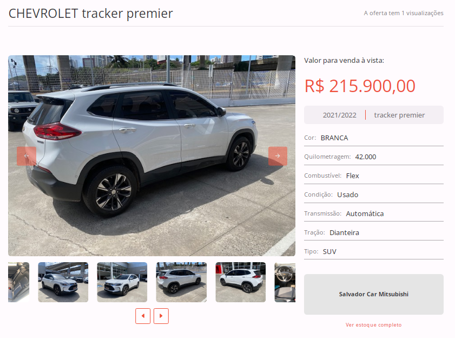
Task: Open the steering wheel interior thumbnail
Action: click(x=285, y=282)
